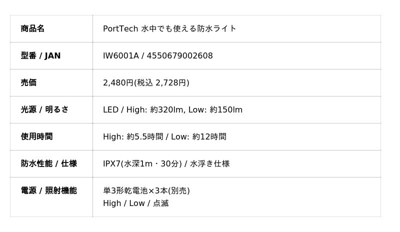Image resolution: width=400 pixels, height=232 pixels.
Task: Click the JAN code 4550679002608
Action: 179,55
